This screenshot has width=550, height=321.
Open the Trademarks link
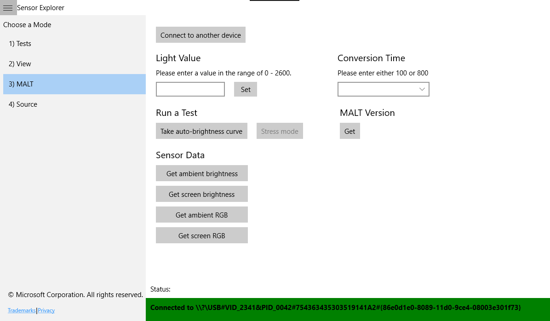tap(22, 310)
